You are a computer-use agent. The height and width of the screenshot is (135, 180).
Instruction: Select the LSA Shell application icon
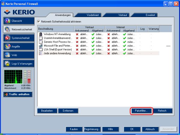[x=40, y=49]
